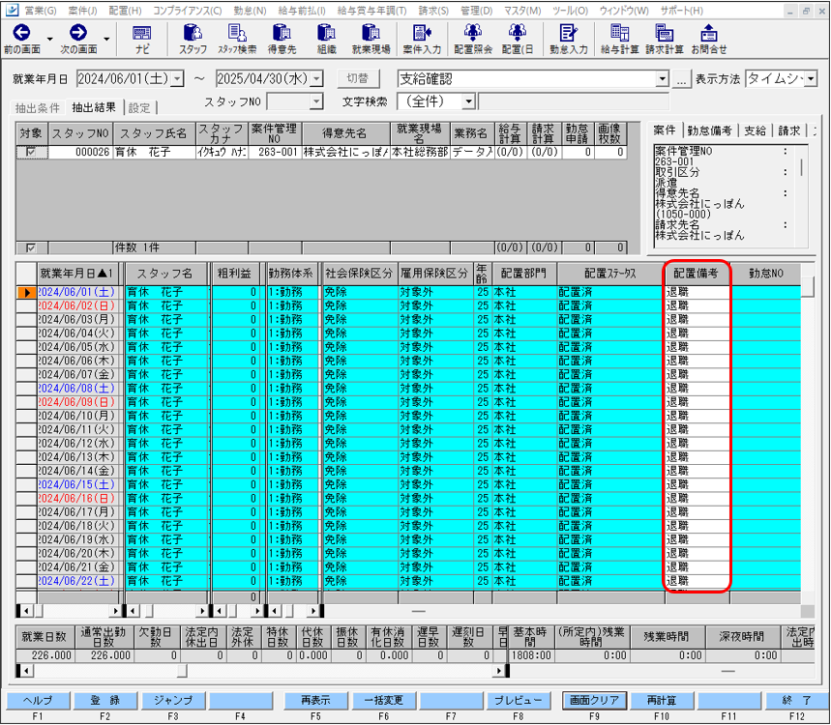Click the プレビュー F8 button
Screen dimensions: 831x725
pyautogui.click(x=519, y=700)
